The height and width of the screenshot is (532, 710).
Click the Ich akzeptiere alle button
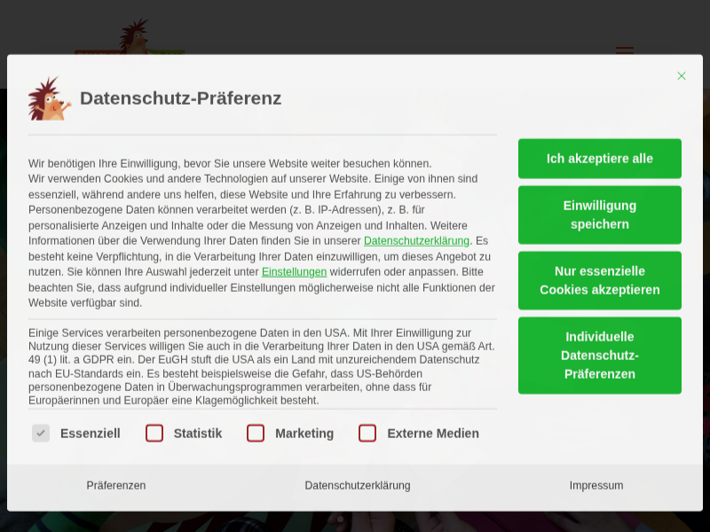(x=600, y=158)
